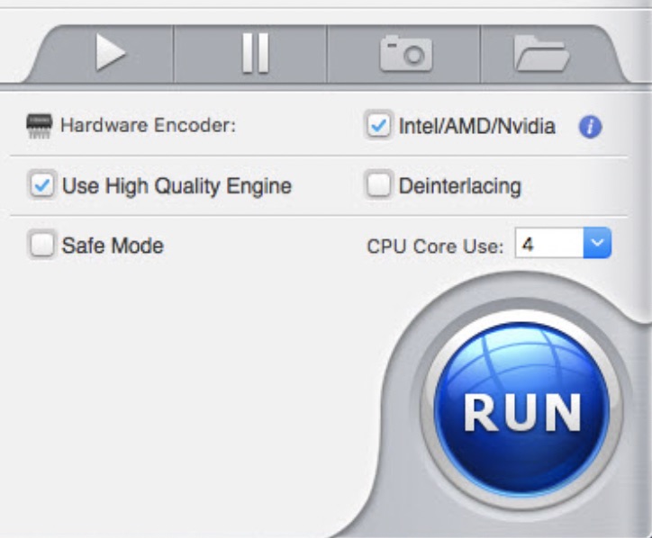Click the Hardware Encoder label
This screenshot has width=652, height=538.
point(148,125)
